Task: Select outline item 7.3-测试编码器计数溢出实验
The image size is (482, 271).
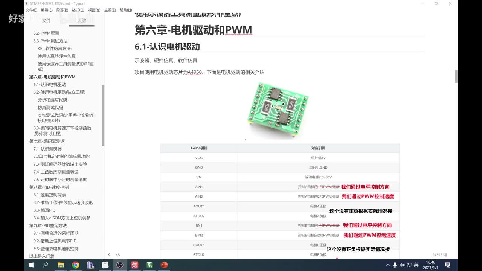Action: point(60,164)
